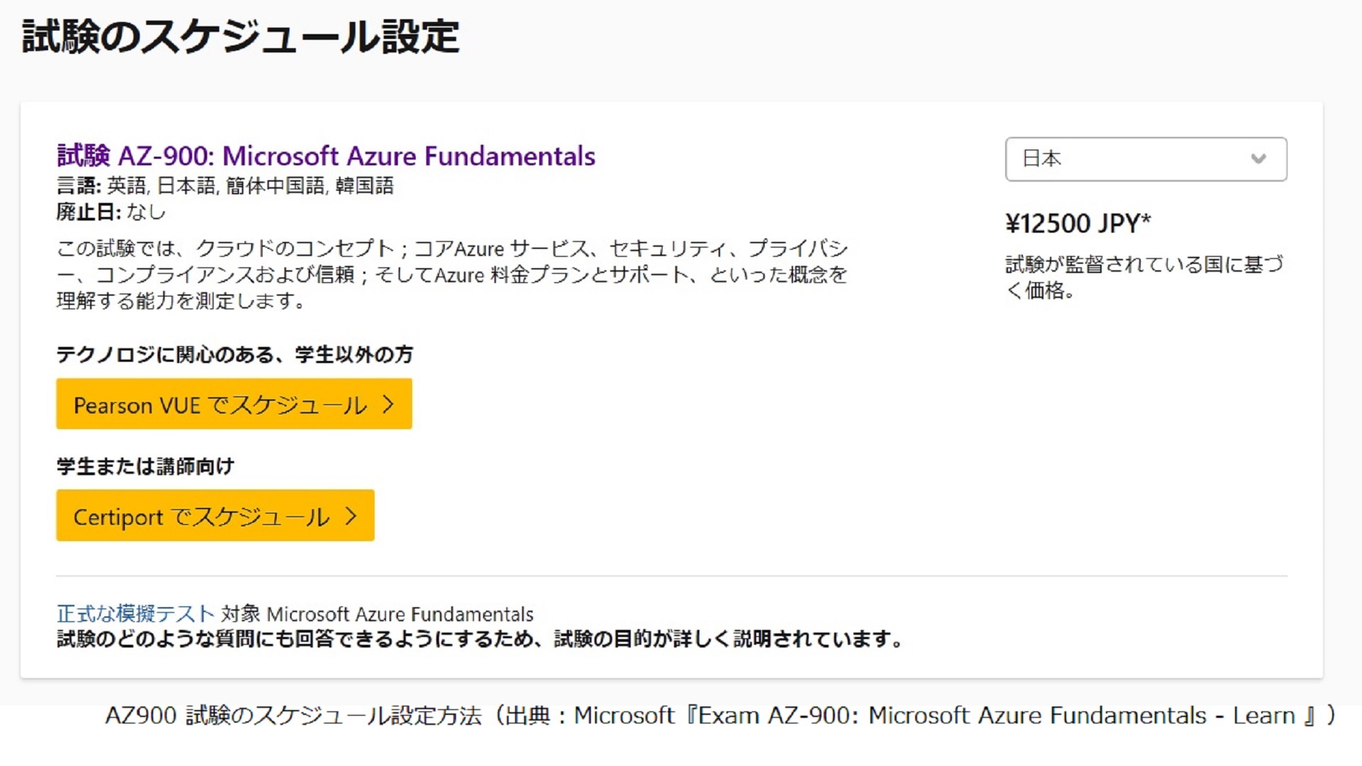This screenshot has width=1362, height=766.
Task: Click the テクノロジに関心のある、学生以外の方 label
Action: click(x=234, y=354)
